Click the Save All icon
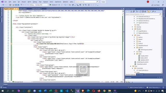The image size is (166, 93). tap(18, 5)
